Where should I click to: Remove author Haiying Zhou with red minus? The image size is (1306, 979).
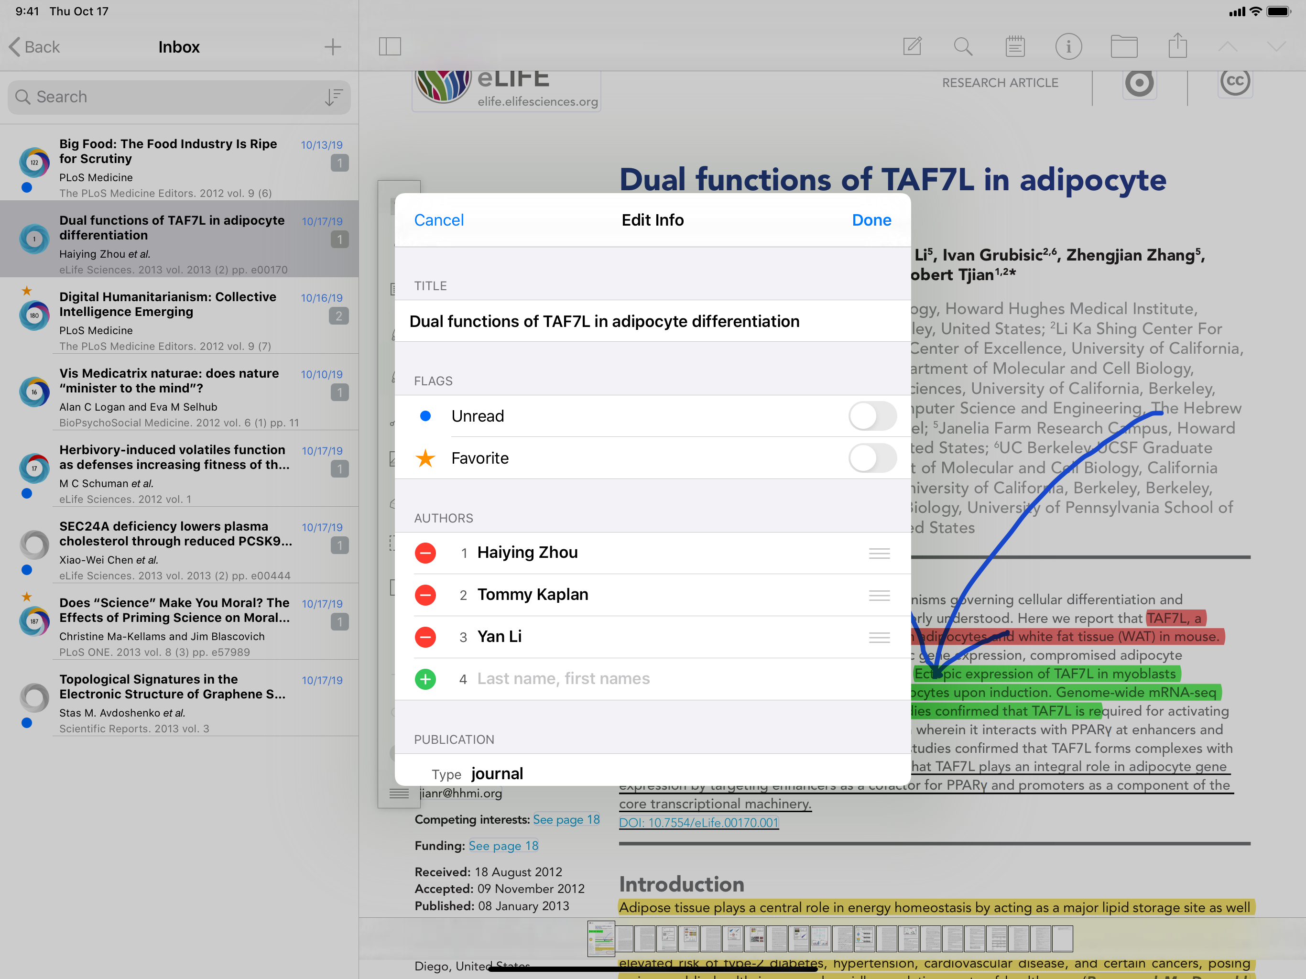click(x=425, y=553)
